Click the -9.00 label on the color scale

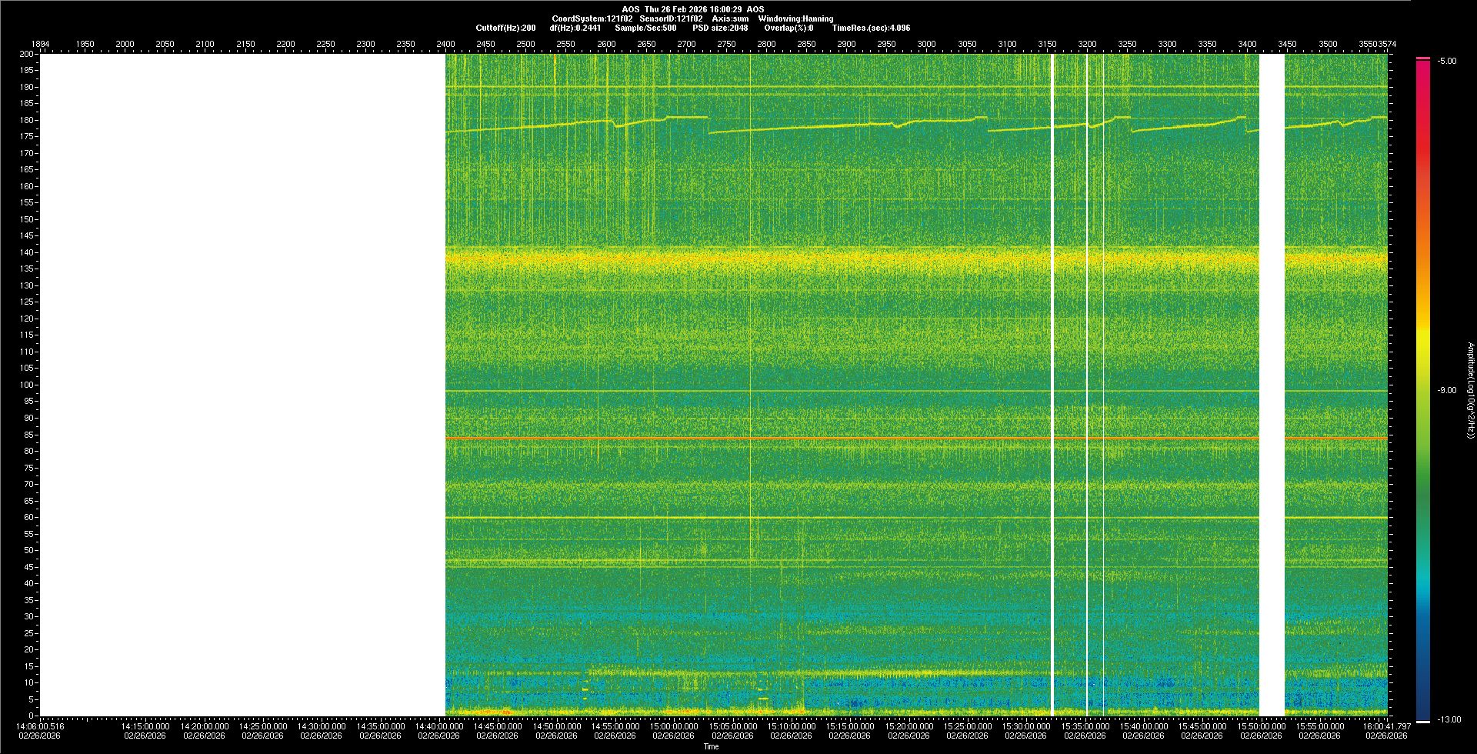coord(1446,391)
